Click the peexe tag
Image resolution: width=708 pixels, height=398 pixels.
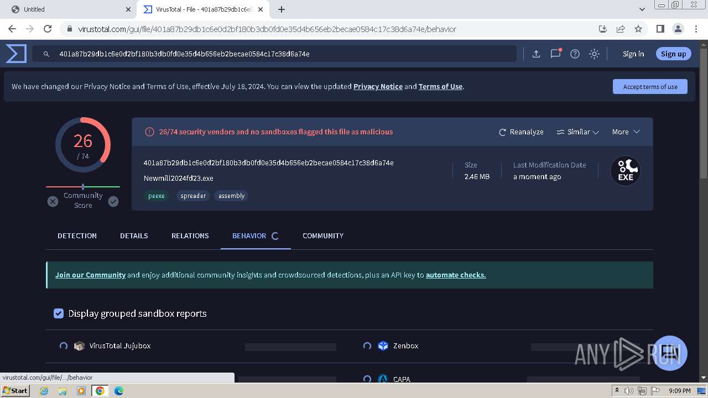pyautogui.click(x=157, y=196)
